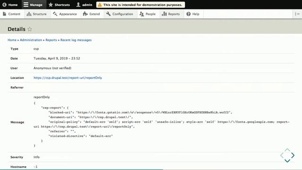Open Shortcuts star menu
This screenshot has width=302, height=170.
(50, 5)
